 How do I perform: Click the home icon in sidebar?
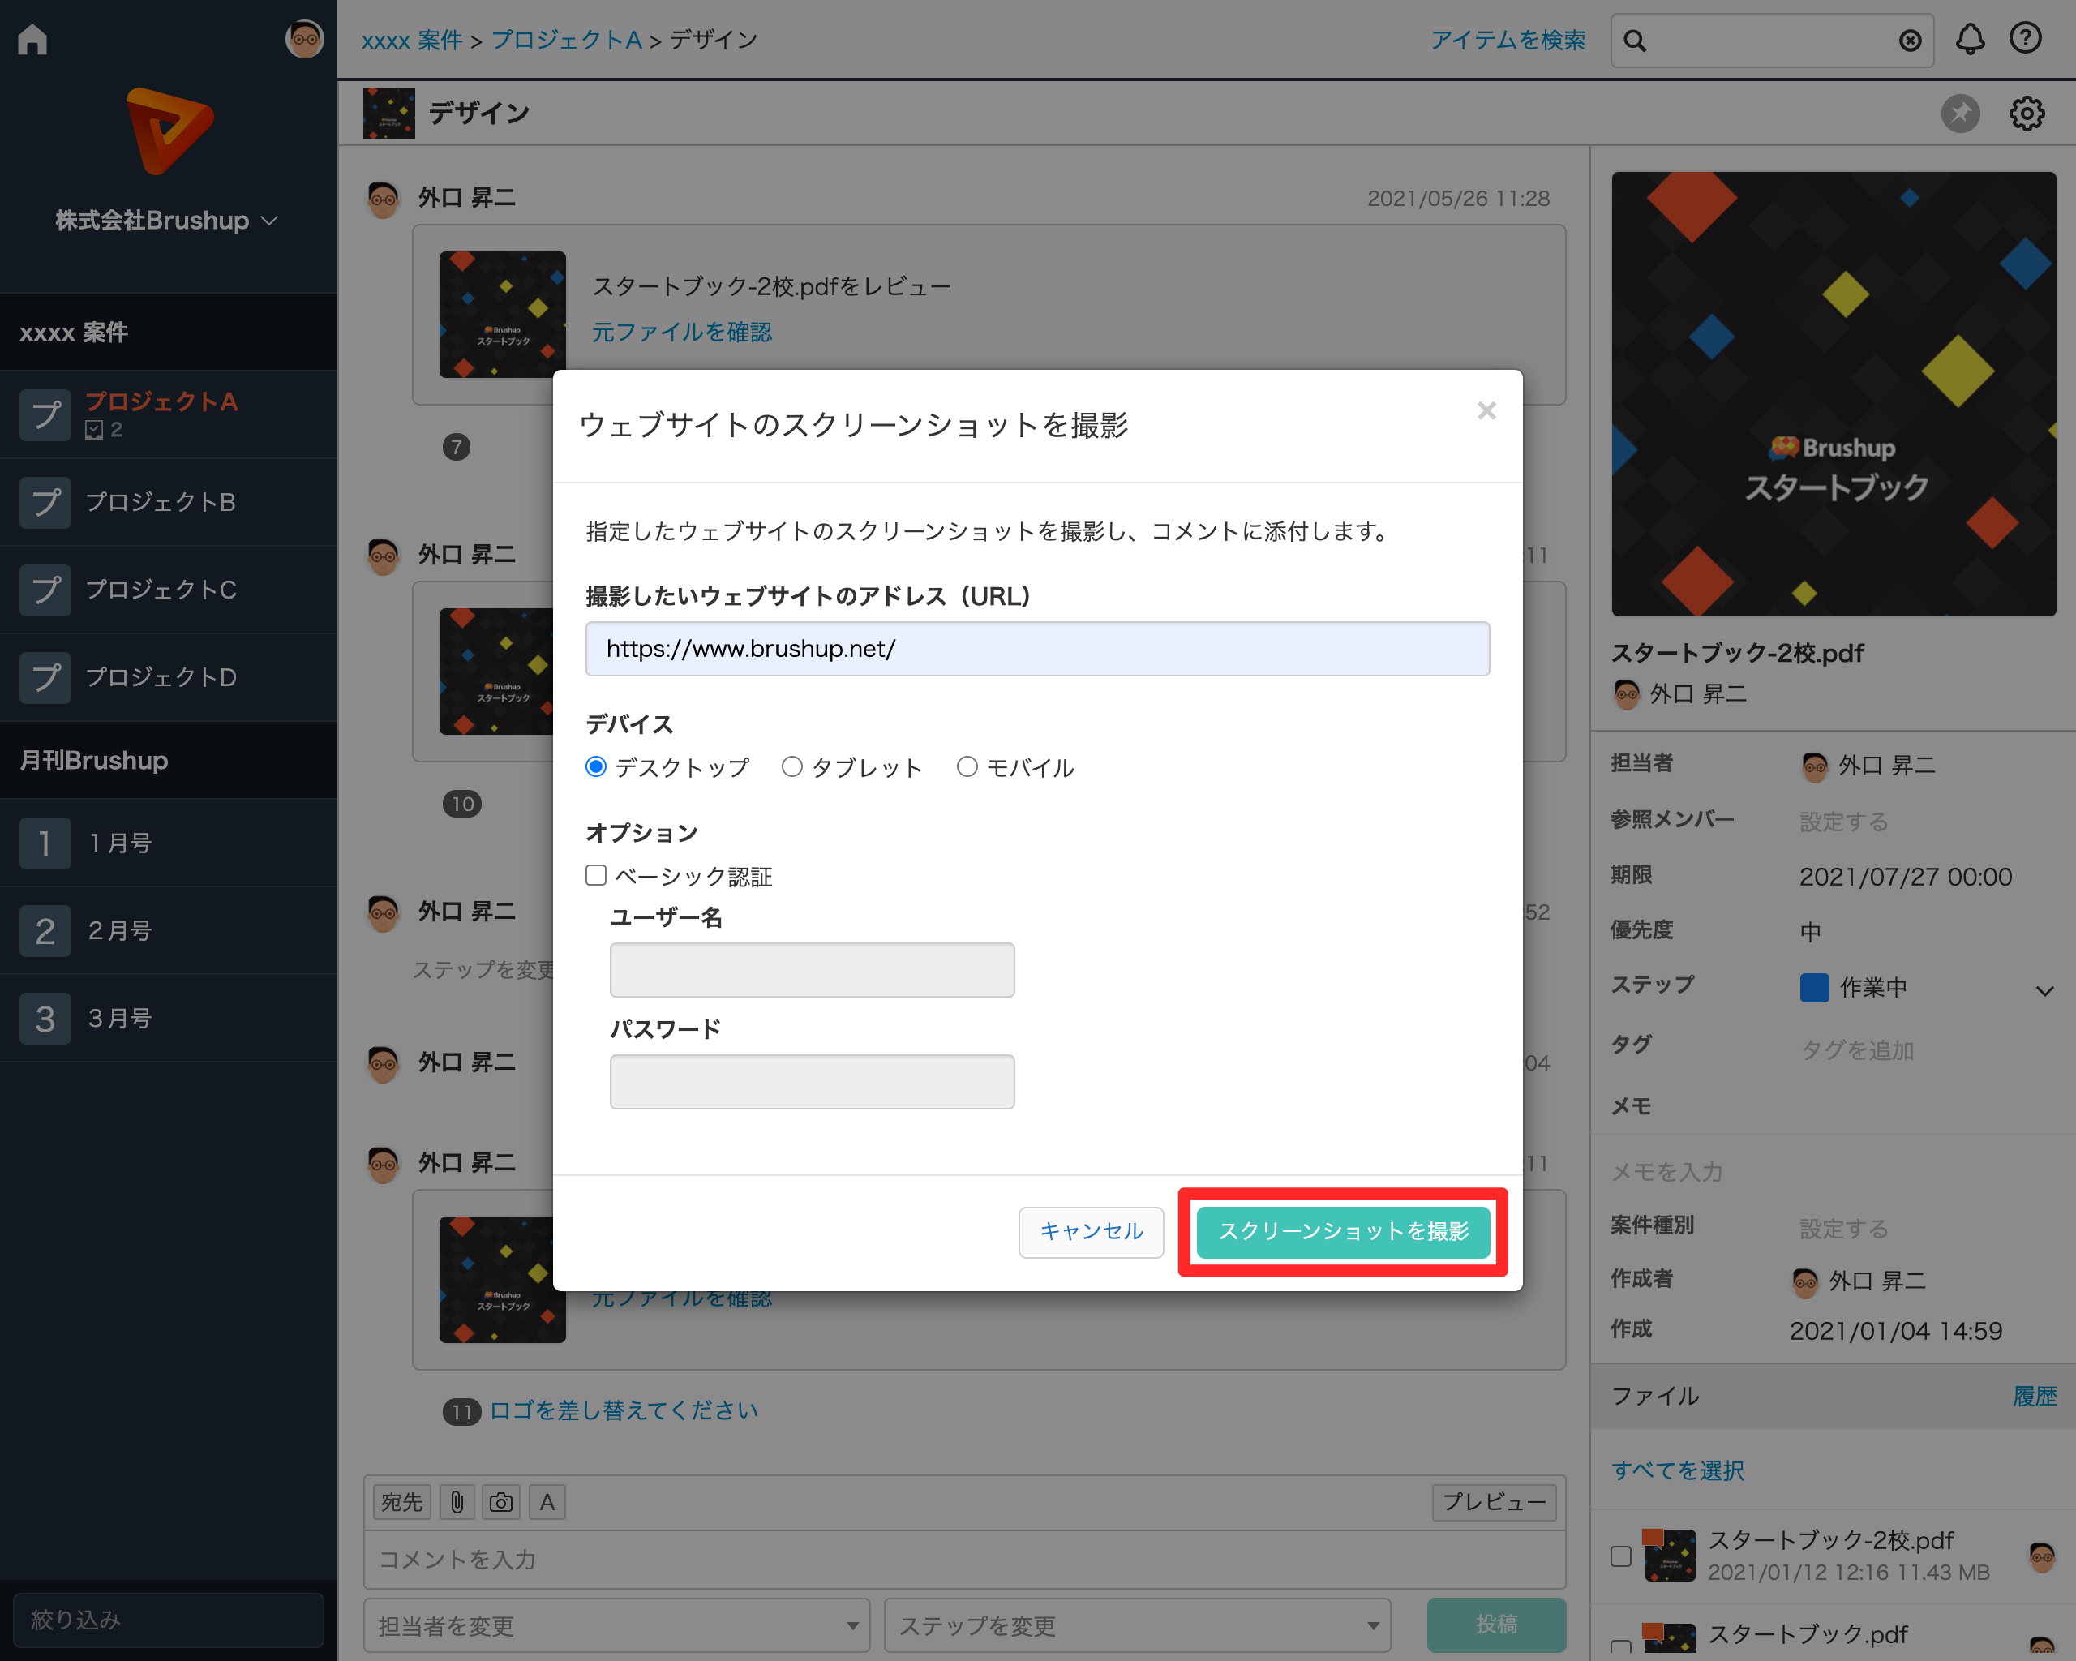[x=32, y=40]
